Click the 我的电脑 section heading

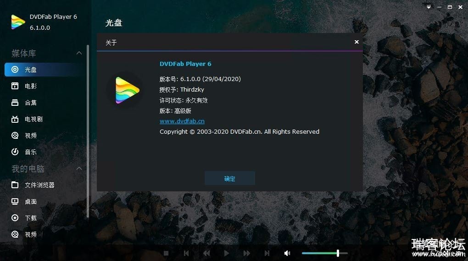(x=28, y=169)
